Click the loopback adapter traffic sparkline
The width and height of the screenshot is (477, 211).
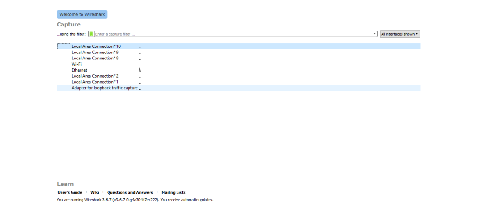(140, 88)
